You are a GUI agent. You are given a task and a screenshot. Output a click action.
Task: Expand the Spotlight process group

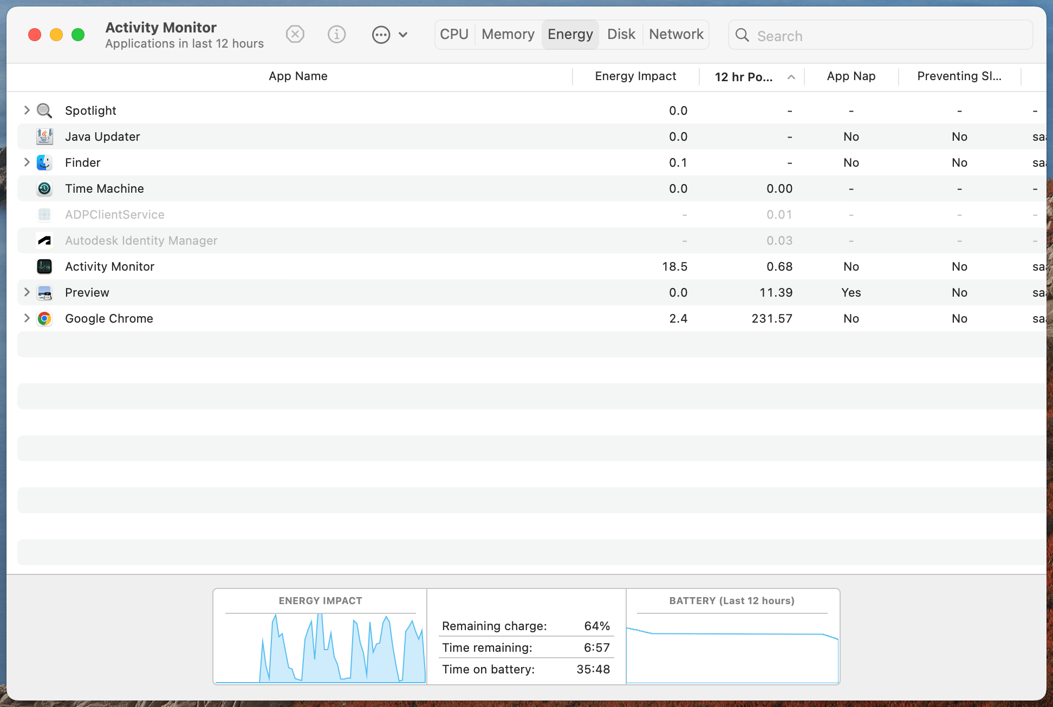(27, 110)
